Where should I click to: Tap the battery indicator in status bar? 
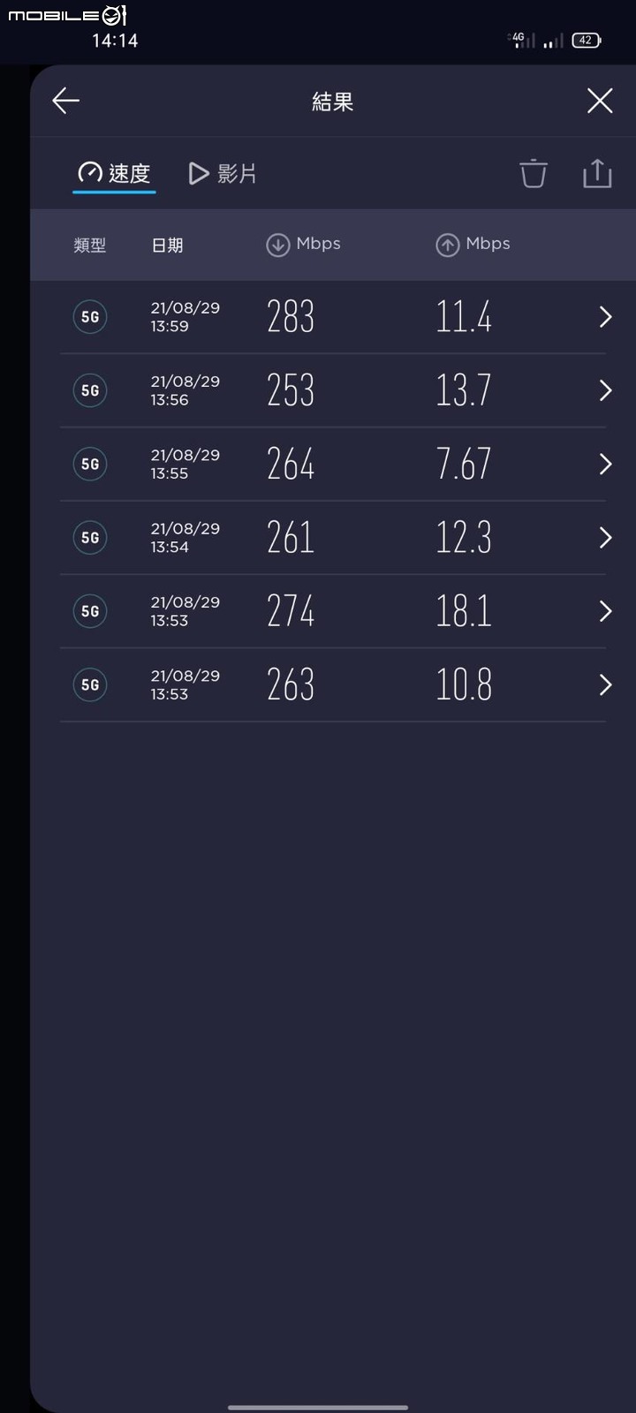pos(587,40)
